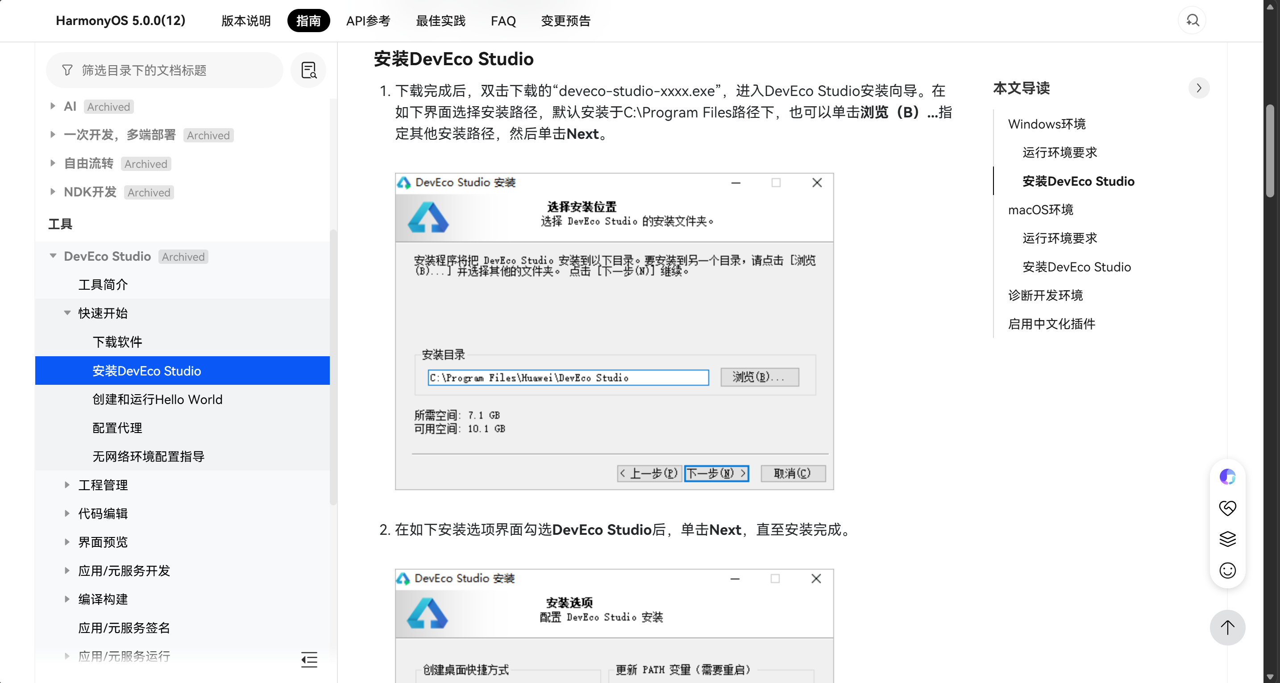Focus the 筛选目录下的文档标题 filter field
This screenshot has height=683, width=1280.
[x=165, y=70]
